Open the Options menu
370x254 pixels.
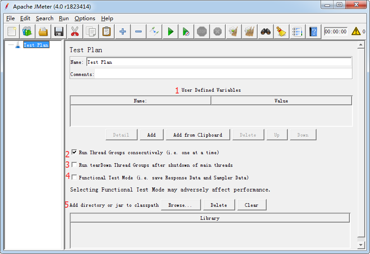tap(85, 18)
